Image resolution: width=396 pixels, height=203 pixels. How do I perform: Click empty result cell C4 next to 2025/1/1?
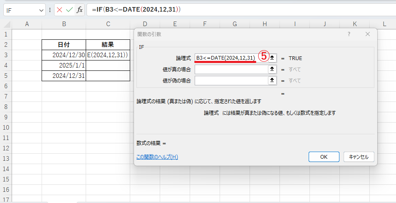[x=108, y=65]
